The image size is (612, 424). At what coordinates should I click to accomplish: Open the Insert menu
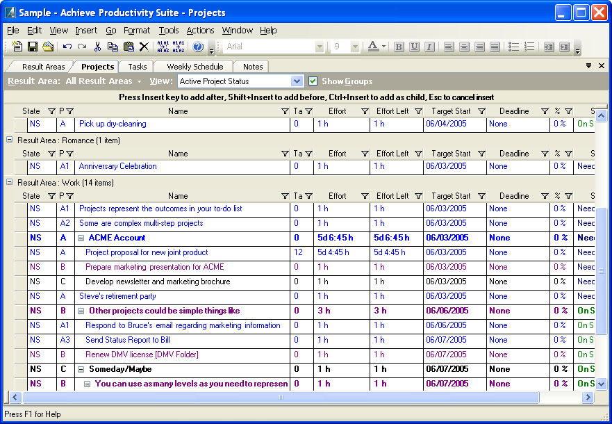pyautogui.click(x=86, y=31)
